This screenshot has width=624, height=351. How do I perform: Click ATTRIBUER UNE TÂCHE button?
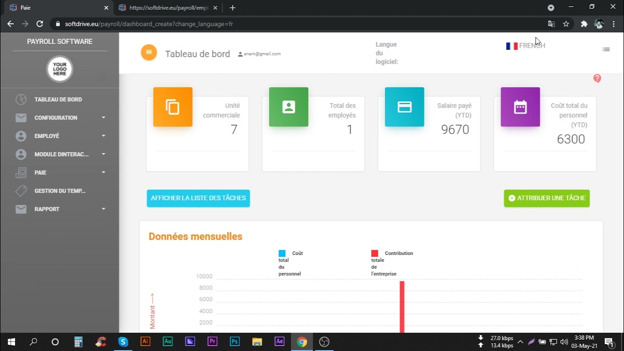point(546,198)
